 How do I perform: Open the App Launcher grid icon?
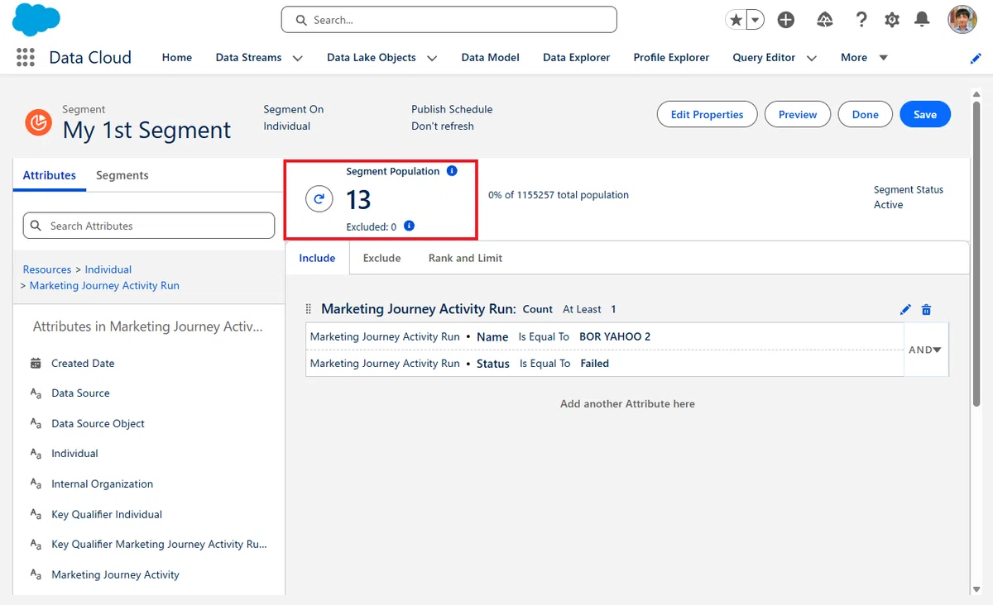(26, 57)
